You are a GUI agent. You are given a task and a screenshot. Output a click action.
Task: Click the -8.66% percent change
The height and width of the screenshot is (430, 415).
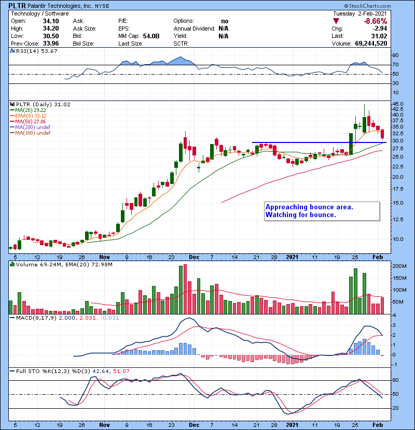pos(376,21)
